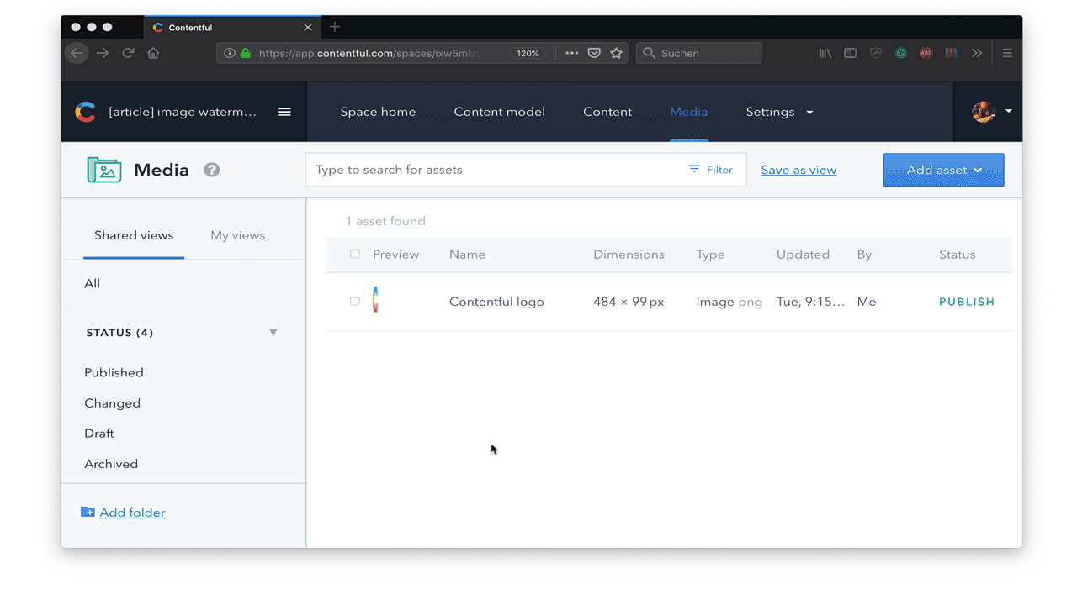Click the Dimensions column header
Viewport: 1077px width, 605px height.
tap(629, 255)
